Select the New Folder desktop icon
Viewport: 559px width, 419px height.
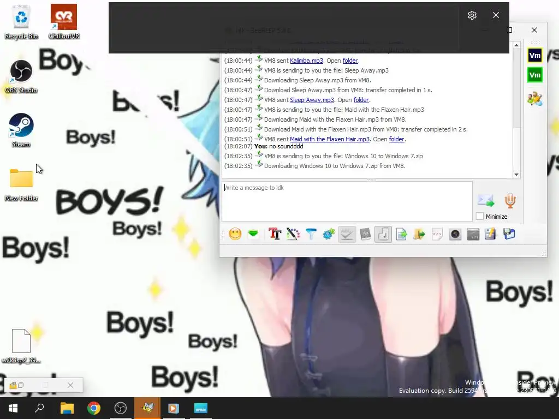[21, 184]
